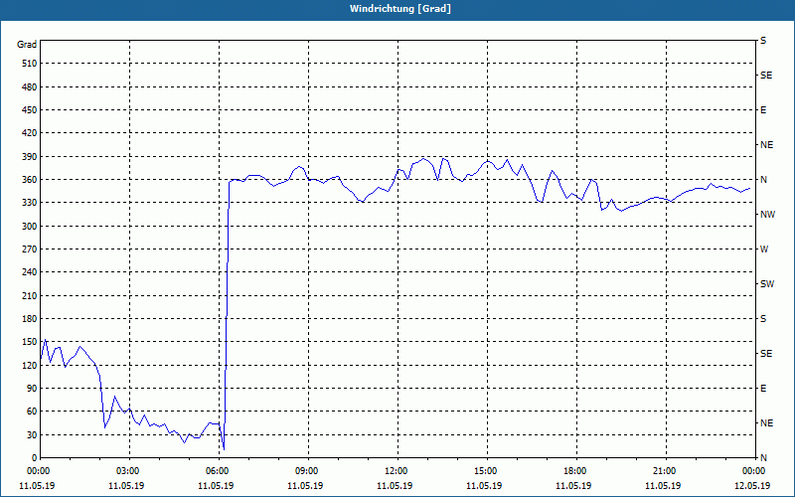Select the 120 value on the y-axis
This screenshot has height=497, width=795.
(30, 365)
